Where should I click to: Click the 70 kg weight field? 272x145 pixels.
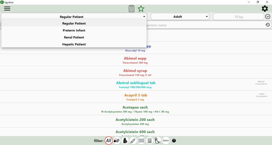pyautogui.click(x=238, y=17)
